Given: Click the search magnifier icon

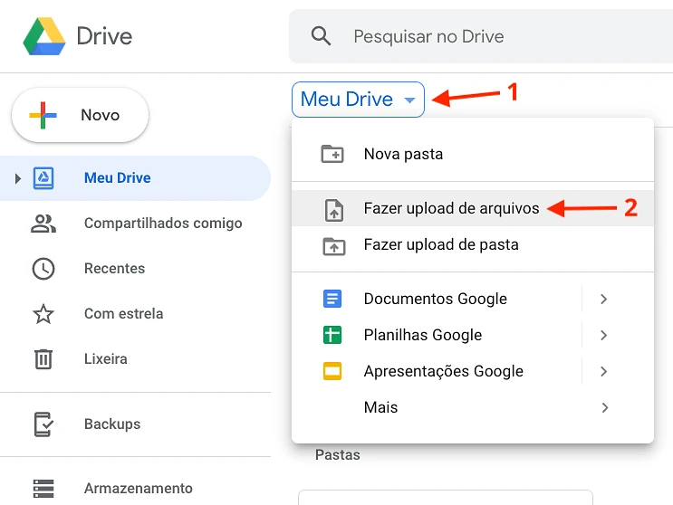Looking at the screenshot, I should pyautogui.click(x=321, y=36).
